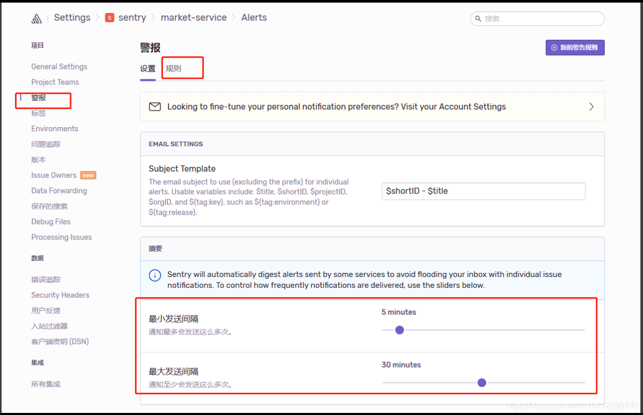Click the Sentry logo icon
This screenshot has height=415, width=643.
[x=36, y=19]
